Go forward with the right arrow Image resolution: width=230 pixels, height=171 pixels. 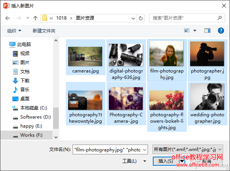point(18,18)
